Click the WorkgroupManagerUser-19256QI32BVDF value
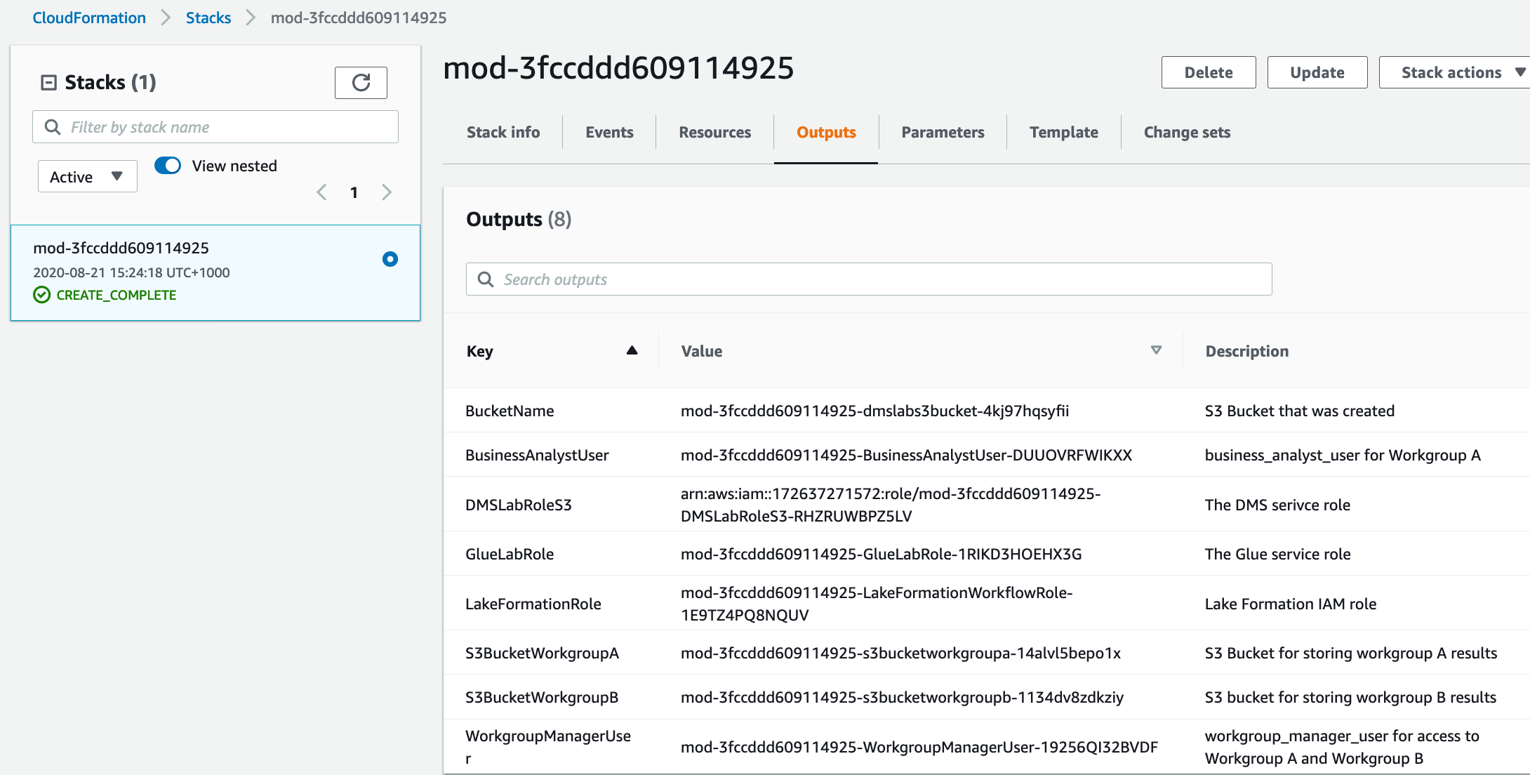The width and height of the screenshot is (1530, 775). pos(919,747)
